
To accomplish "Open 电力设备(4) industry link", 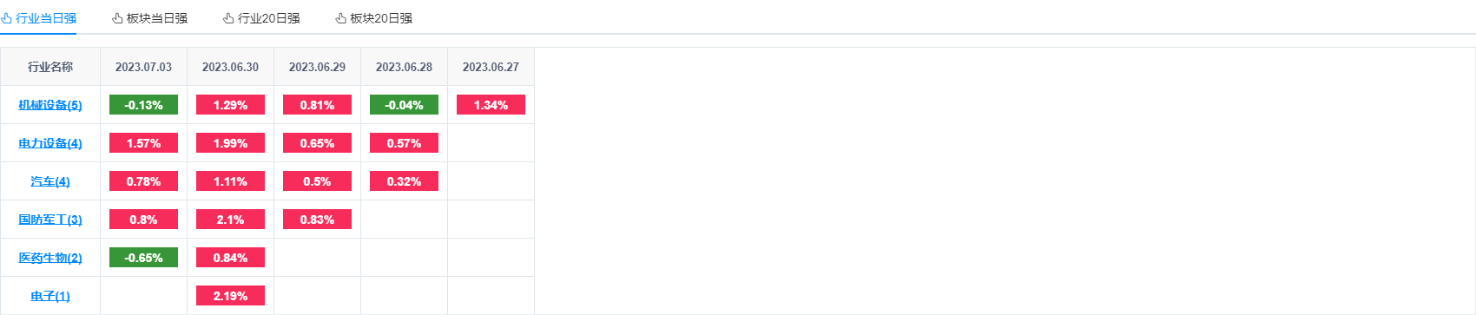I will pyautogui.click(x=50, y=143).
